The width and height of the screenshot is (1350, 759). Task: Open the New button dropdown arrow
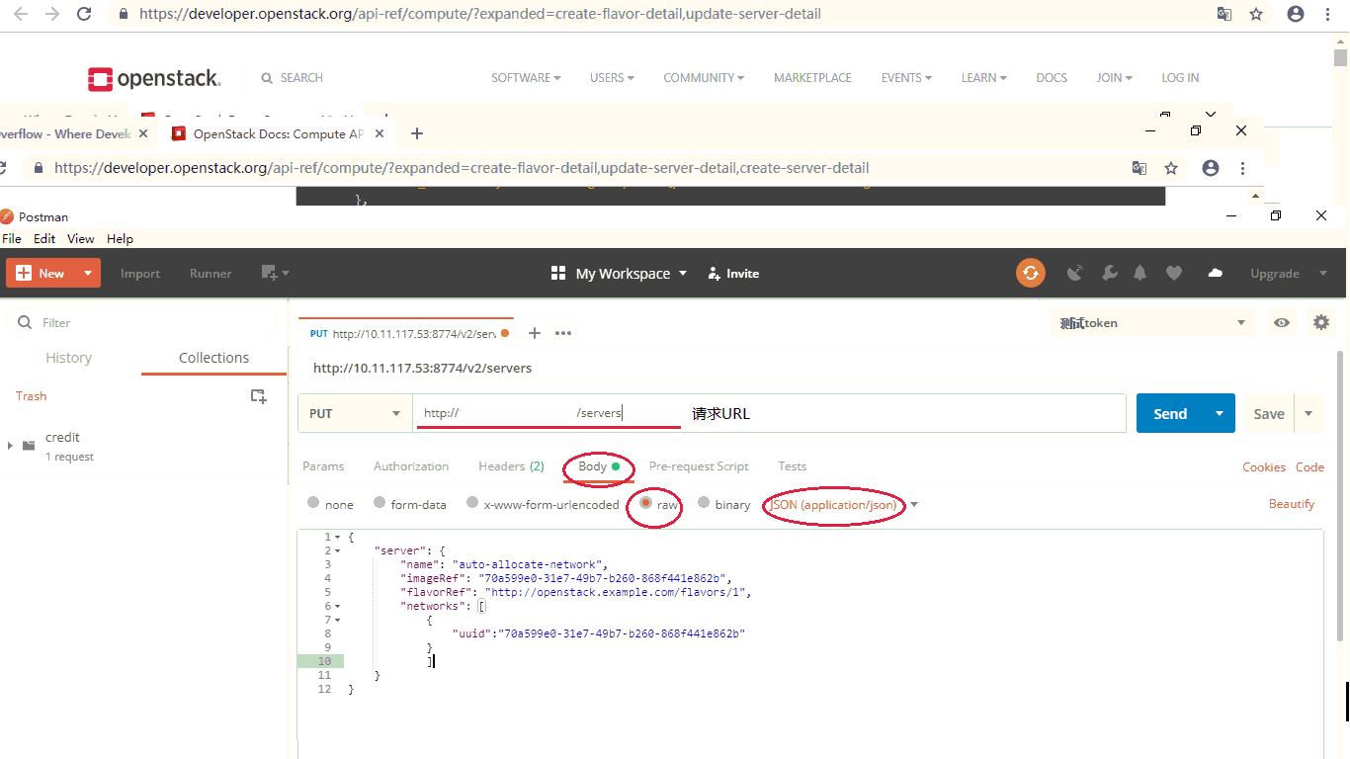coord(88,274)
